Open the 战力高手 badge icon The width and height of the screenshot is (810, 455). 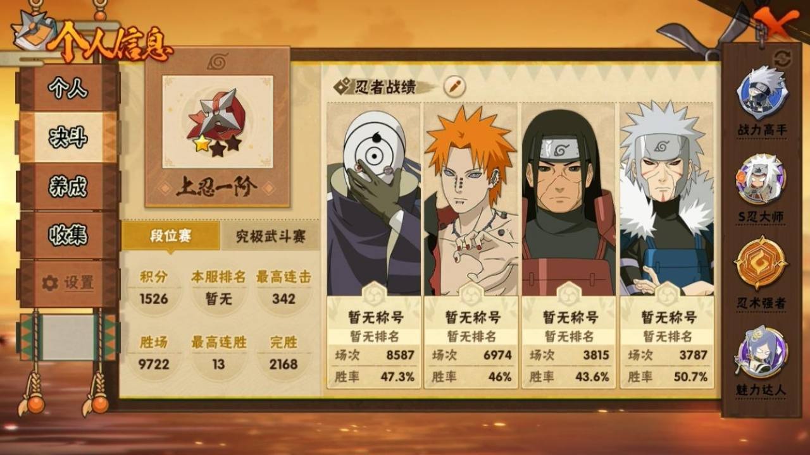761,92
